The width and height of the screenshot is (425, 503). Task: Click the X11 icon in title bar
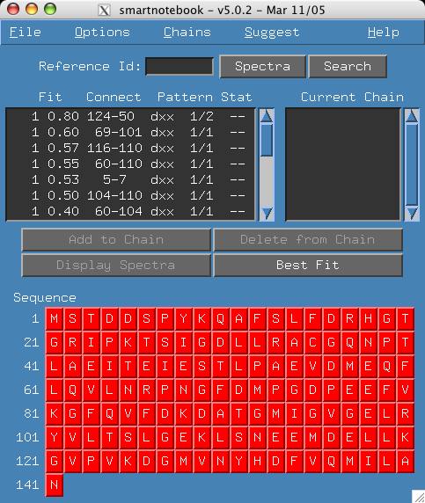[104, 11]
